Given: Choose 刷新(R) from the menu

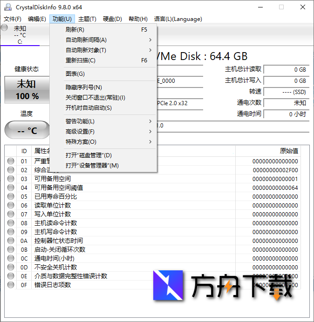Looking at the screenshot, I should point(103,30).
